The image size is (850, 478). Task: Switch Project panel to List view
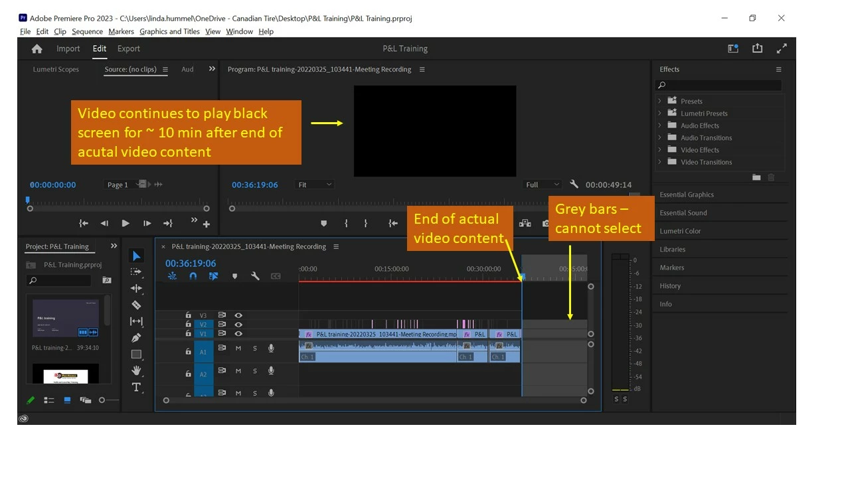pyautogui.click(x=49, y=400)
